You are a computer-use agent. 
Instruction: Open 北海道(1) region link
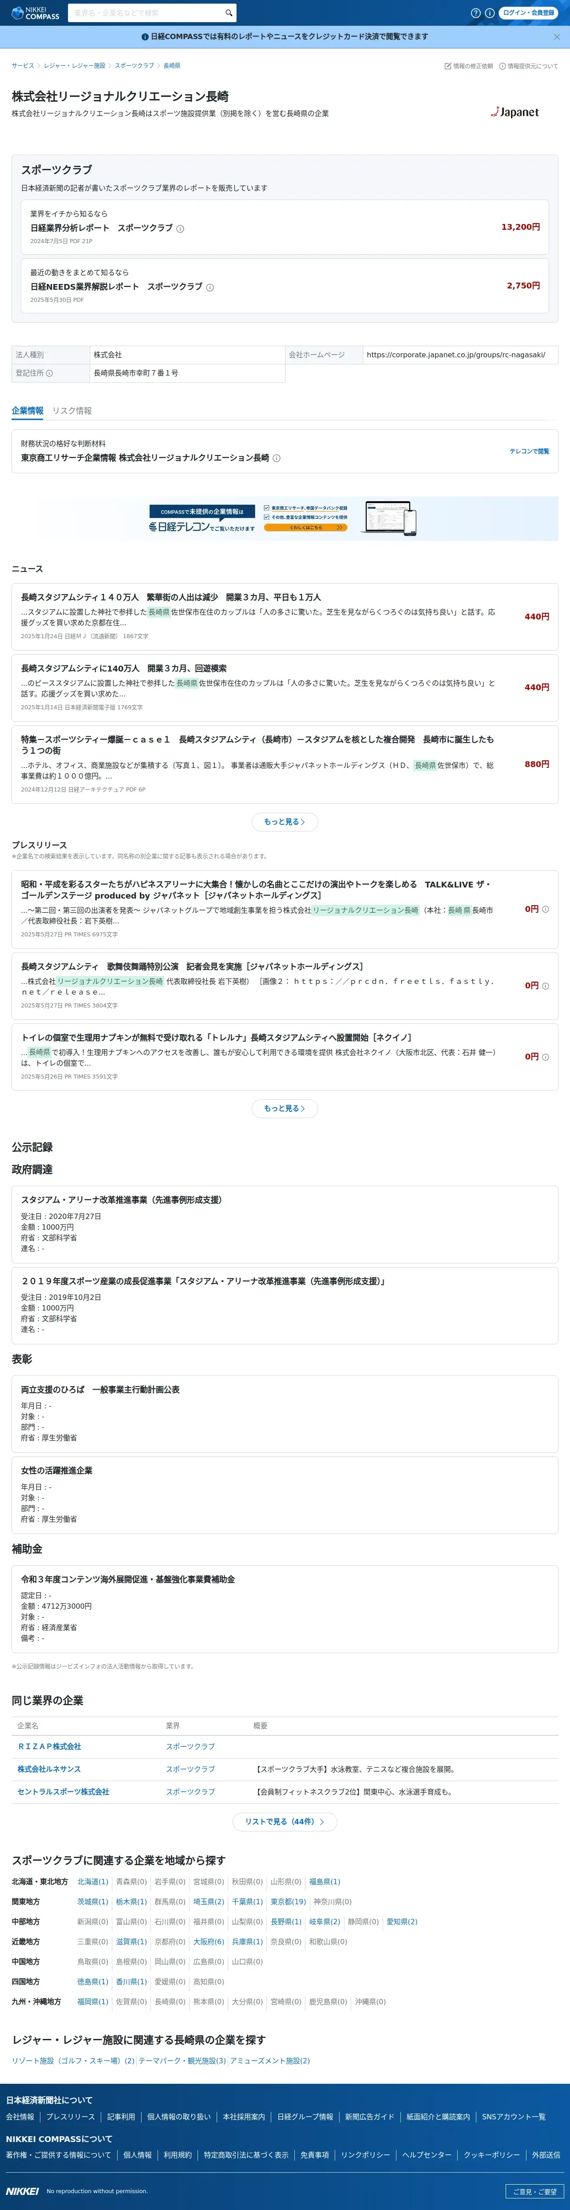click(x=93, y=1882)
